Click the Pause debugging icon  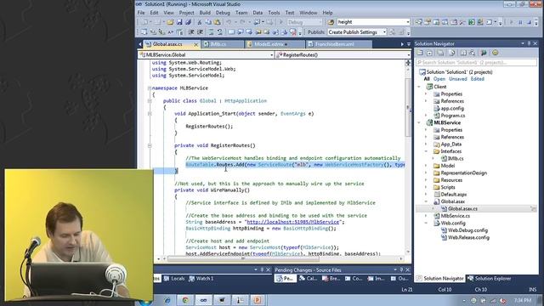pos(520,22)
